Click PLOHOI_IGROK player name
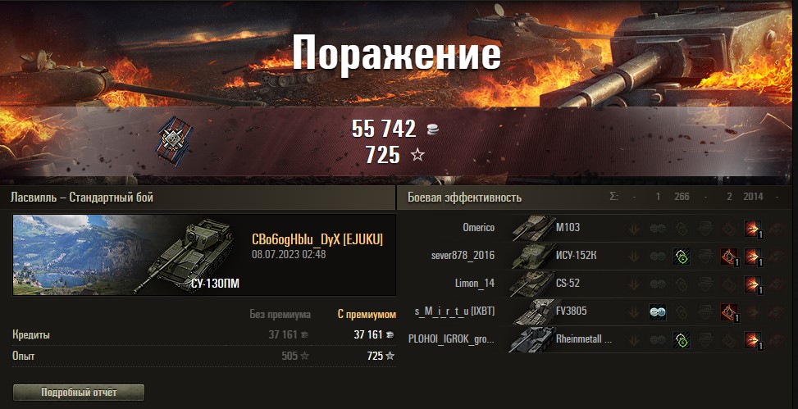798x409 pixels. (451, 339)
